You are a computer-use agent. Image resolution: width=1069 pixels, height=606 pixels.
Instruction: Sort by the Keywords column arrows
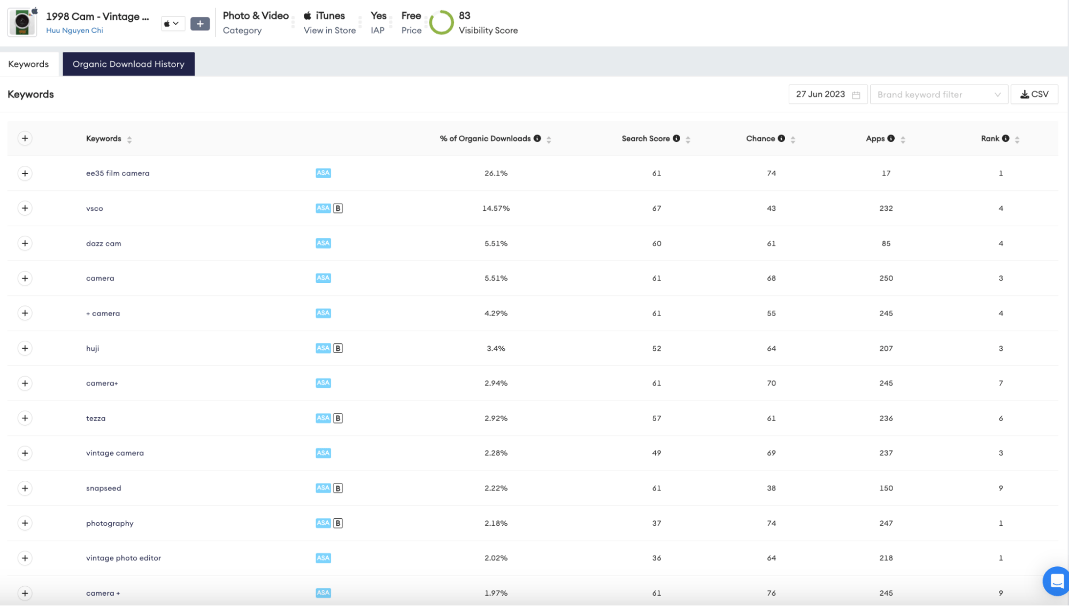point(129,139)
